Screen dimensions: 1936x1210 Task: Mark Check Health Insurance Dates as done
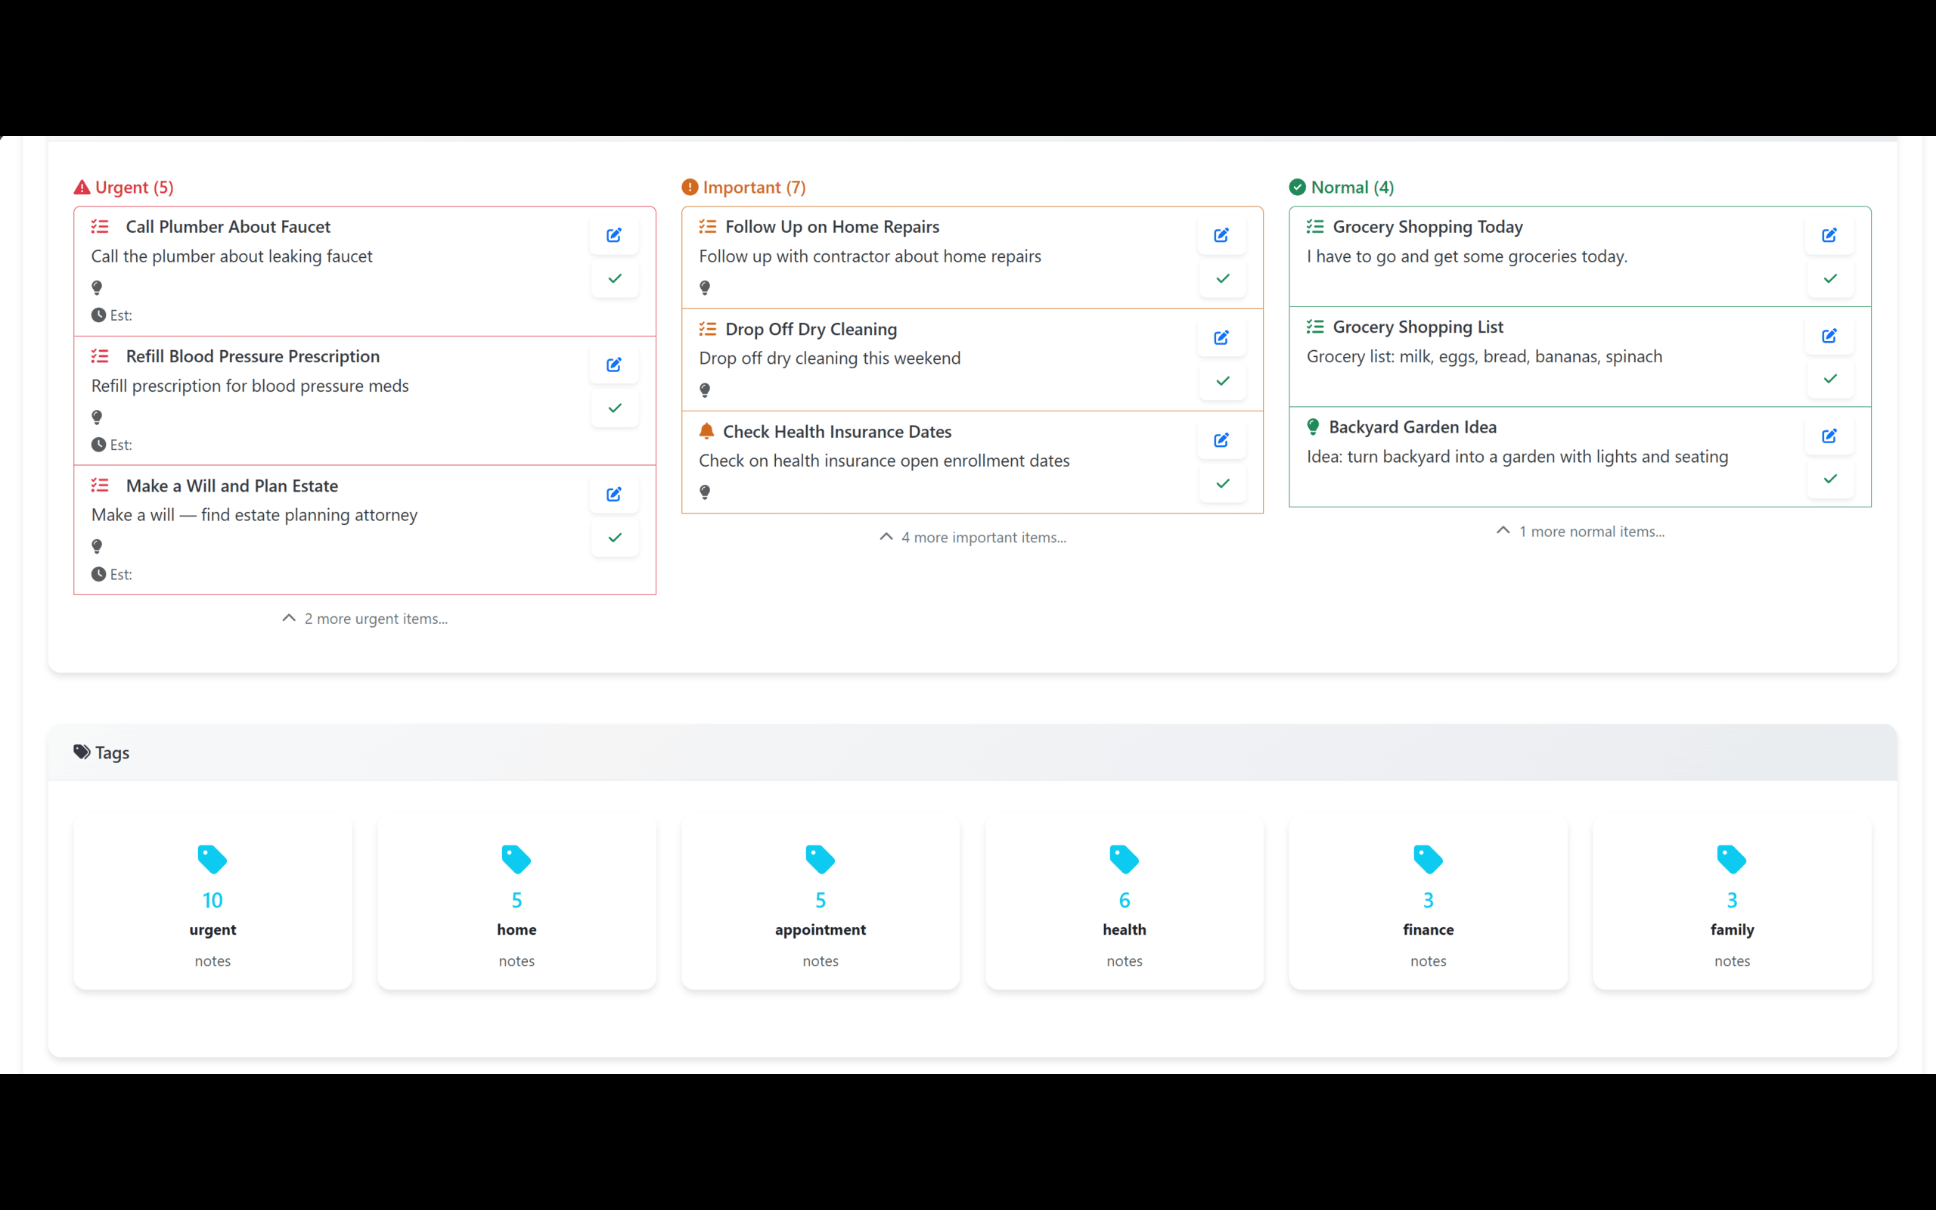[1222, 483]
